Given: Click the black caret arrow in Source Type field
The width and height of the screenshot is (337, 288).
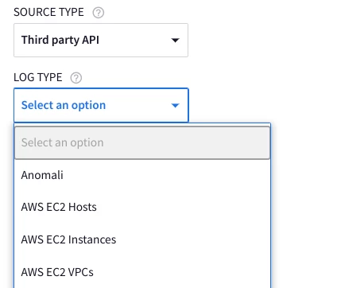Looking at the screenshot, I should tap(175, 41).
